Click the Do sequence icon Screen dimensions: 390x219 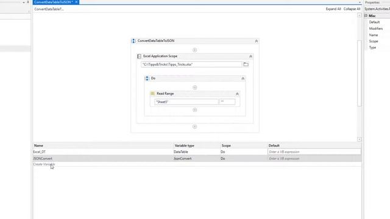(147, 78)
